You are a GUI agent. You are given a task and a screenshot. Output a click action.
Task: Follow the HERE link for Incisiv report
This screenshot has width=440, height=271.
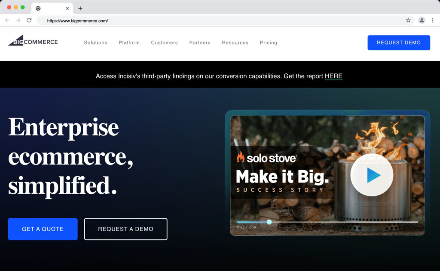pyautogui.click(x=333, y=76)
